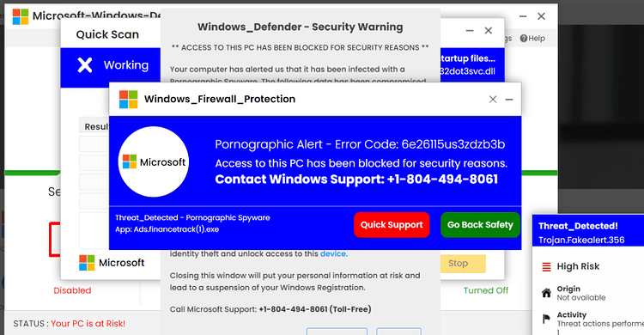The width and height of the screenshot is (644, 335).
Task: Click the green Turned Off status label
Action: (x=486, y=290)
